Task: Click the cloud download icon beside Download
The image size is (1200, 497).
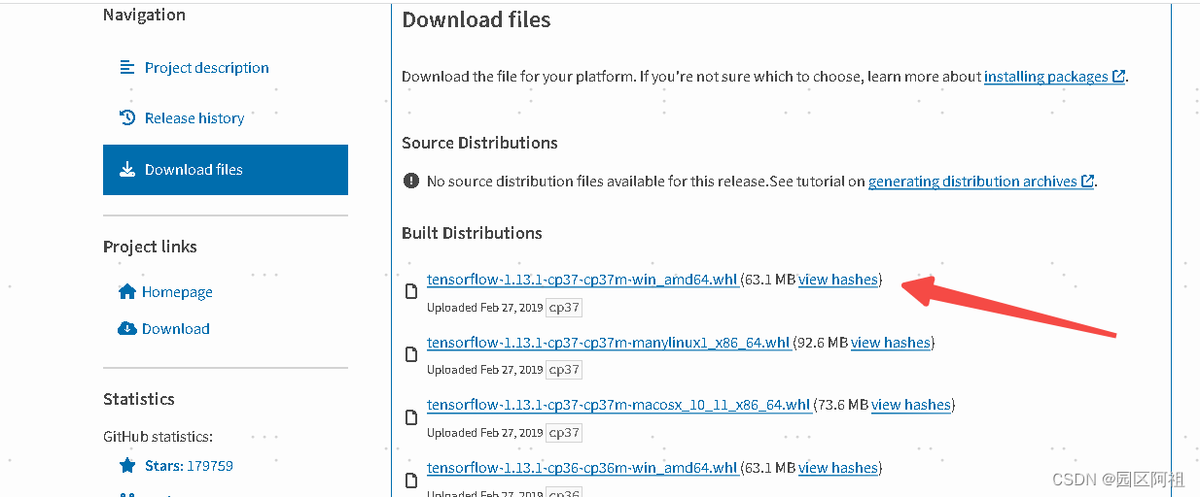Action: click(127, 329)
